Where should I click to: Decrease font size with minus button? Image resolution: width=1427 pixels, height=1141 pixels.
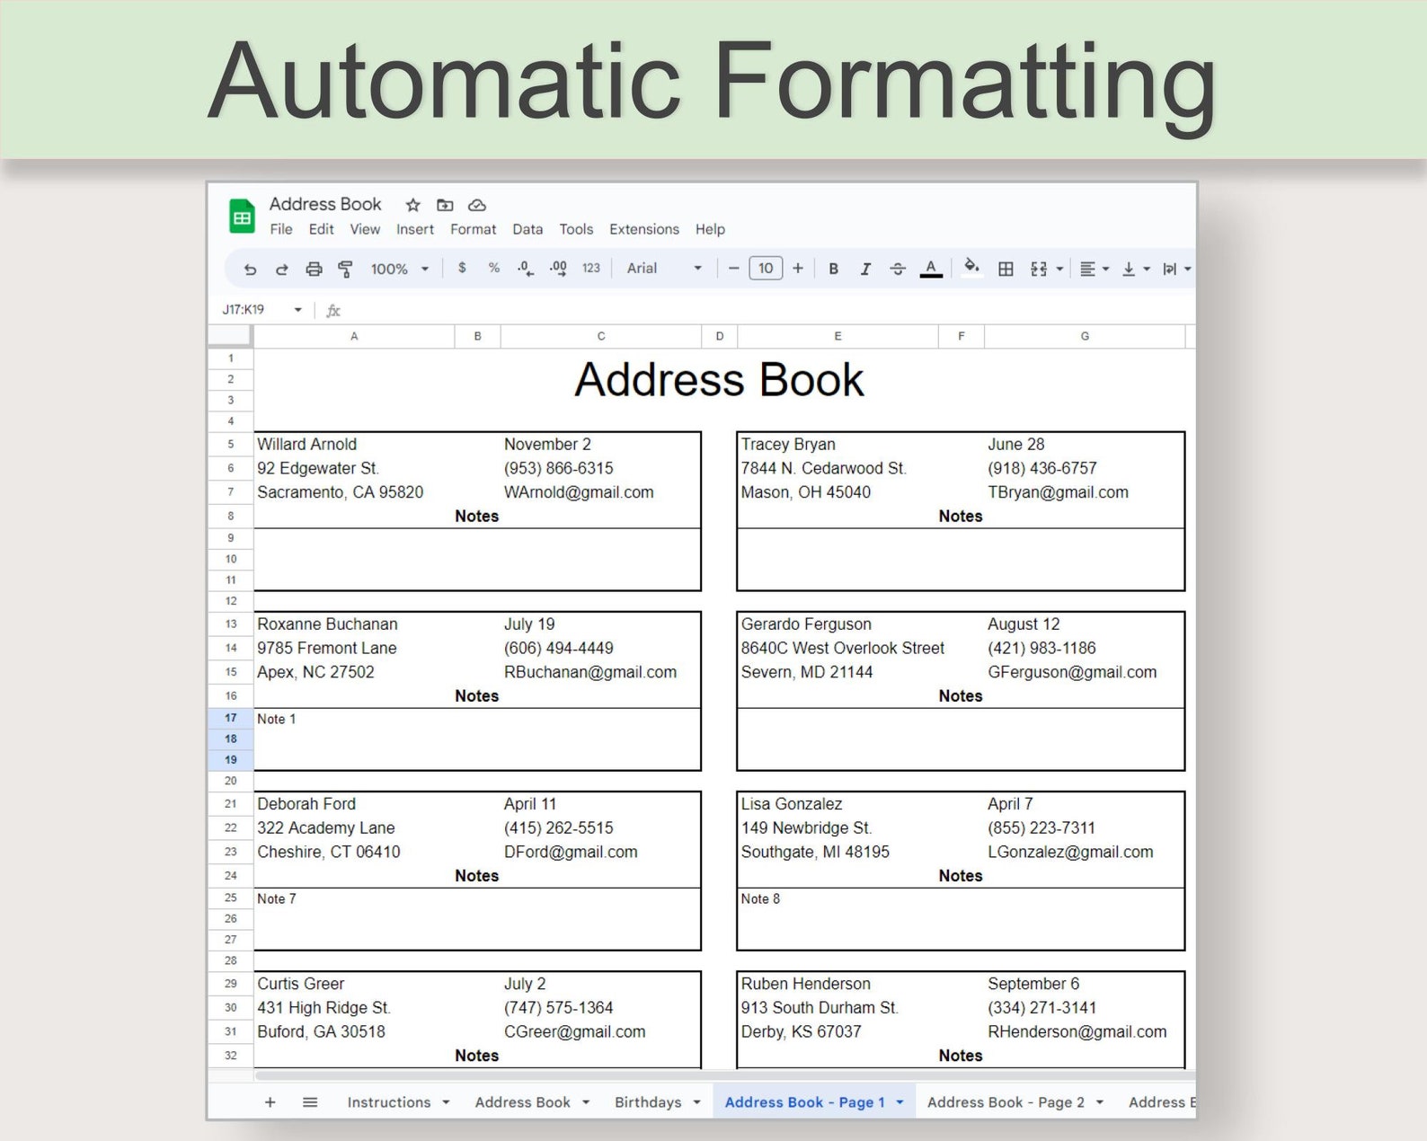[x=733, y=268]
